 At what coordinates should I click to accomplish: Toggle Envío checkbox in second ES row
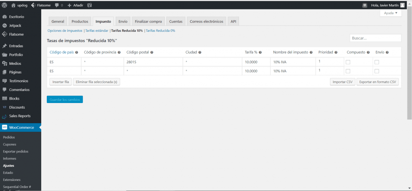click(x=377, y=71)
